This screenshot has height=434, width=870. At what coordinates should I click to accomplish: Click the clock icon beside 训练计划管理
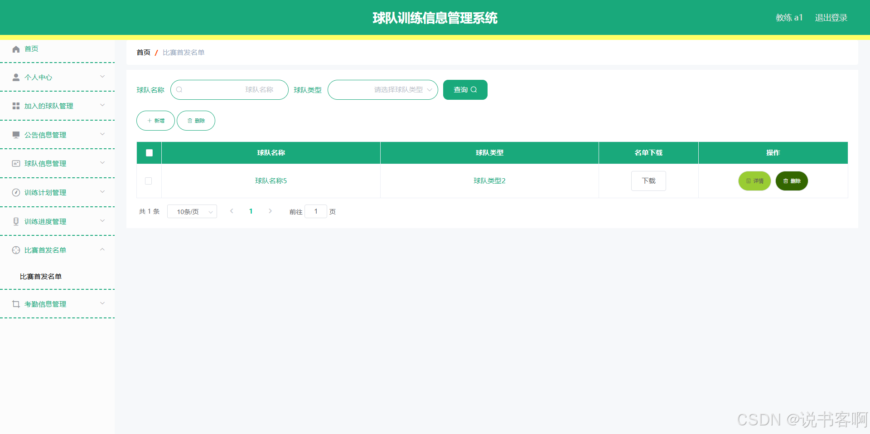[x=16, y=193]
